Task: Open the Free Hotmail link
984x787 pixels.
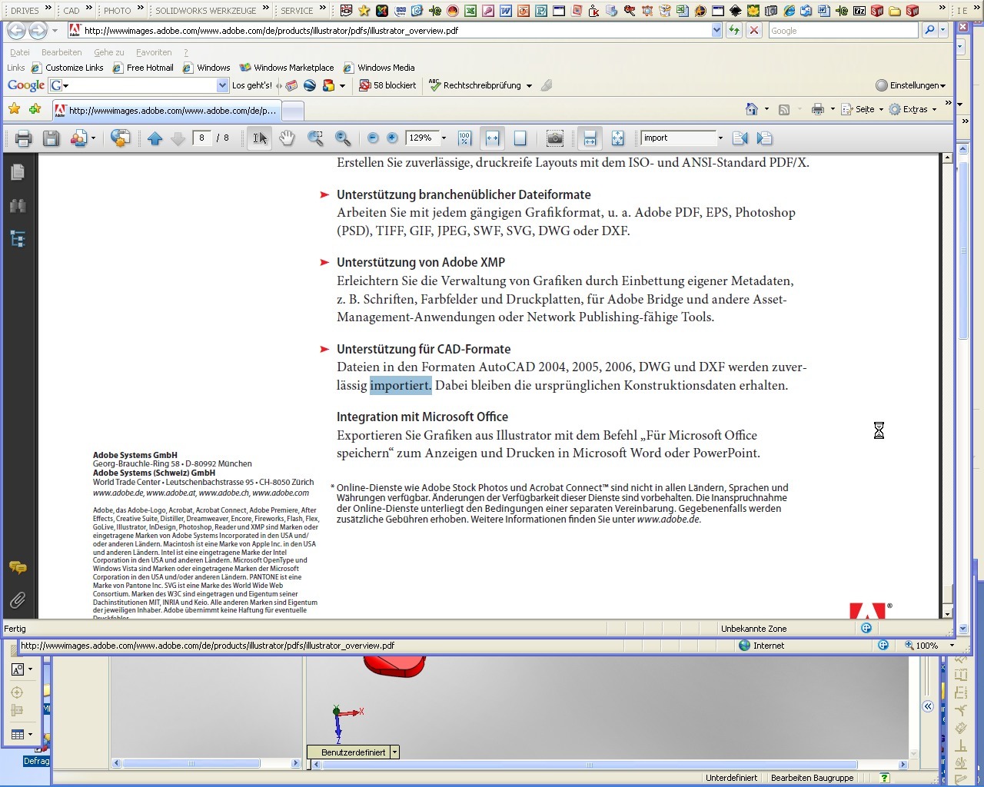Action: tap(143, 68)
